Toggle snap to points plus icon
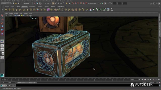Image resolution: width=161 pixels, height=90 pixels. coord(61,3)
